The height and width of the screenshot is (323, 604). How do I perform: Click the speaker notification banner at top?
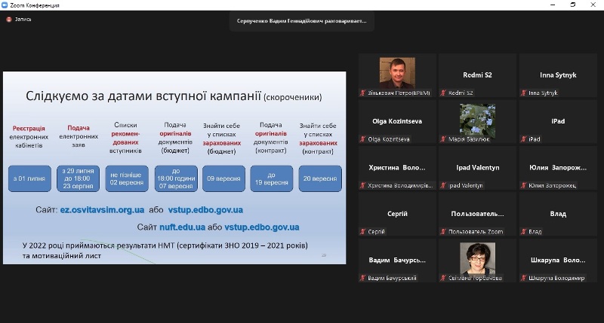click(x=301, y=21)
